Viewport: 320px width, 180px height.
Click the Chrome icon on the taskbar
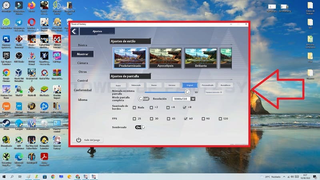pos(53,176)
